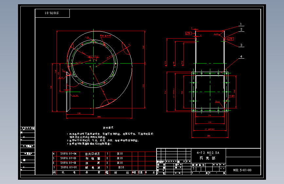Select balloon number 4 on side view
284x184 pixels.
[241, 57]
